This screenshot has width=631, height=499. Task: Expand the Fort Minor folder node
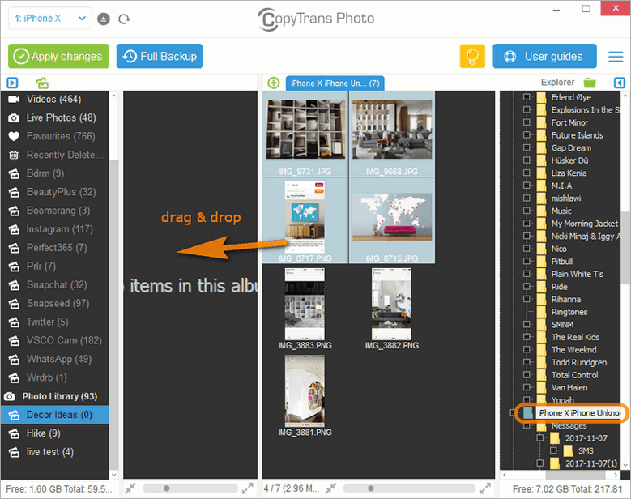pos(527,122)
